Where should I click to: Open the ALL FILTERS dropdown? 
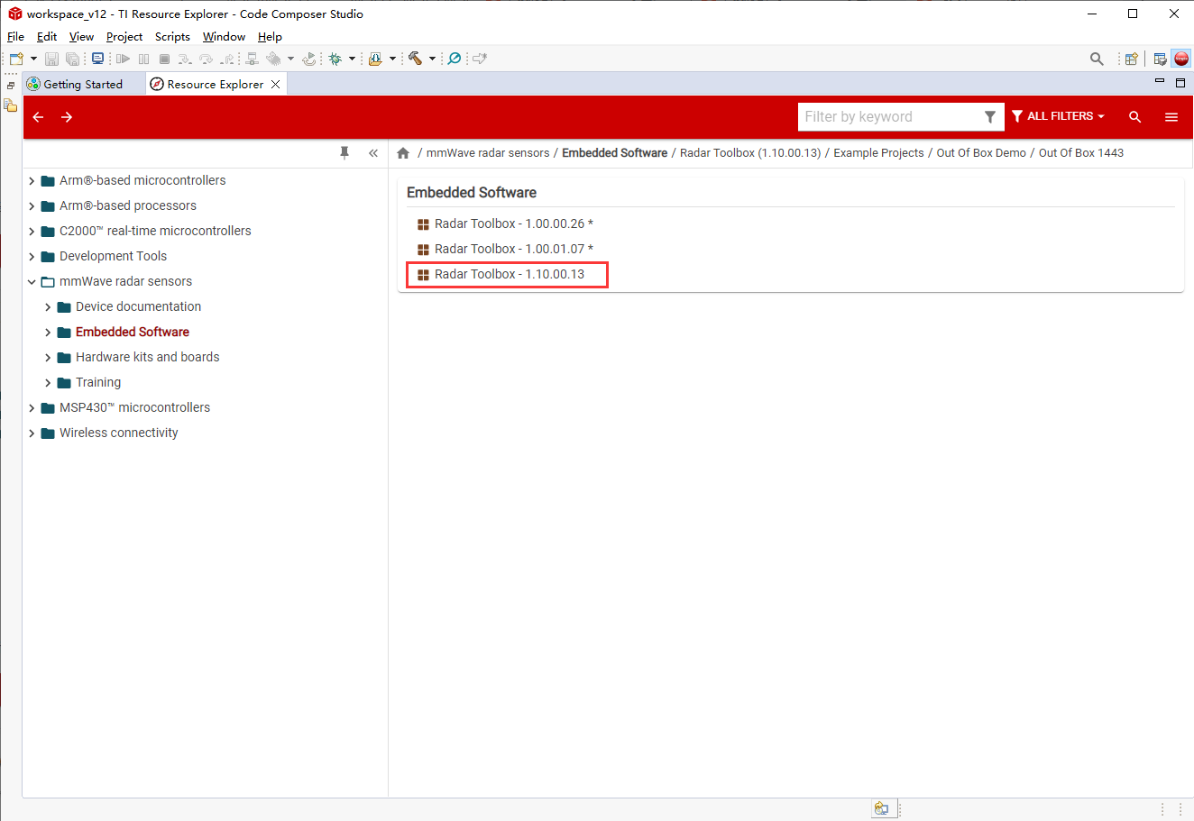click(1058, 116)
